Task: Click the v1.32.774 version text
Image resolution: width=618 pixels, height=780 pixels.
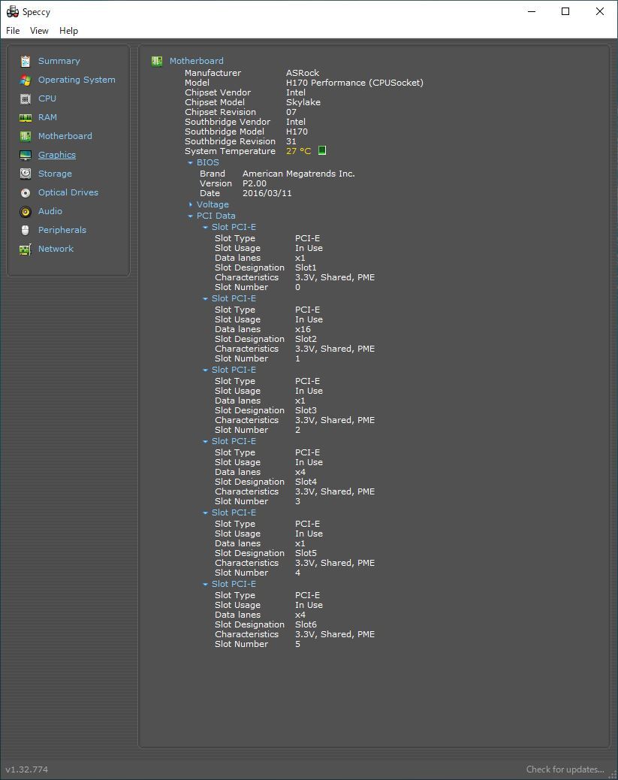Action: [27, 769]
